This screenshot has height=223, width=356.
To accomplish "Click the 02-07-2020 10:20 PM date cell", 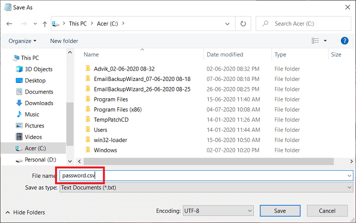I will coord(233,150).
